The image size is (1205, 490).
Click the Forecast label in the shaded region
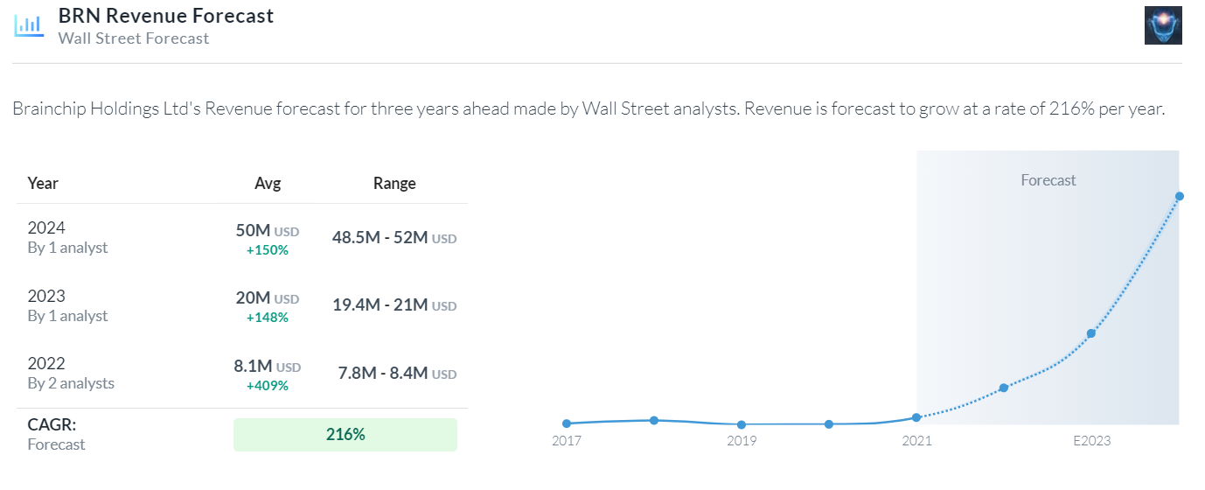(x=1048, y=180)
